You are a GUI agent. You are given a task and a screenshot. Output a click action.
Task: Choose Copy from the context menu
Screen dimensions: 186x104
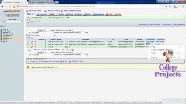click(x=166, y=47)
